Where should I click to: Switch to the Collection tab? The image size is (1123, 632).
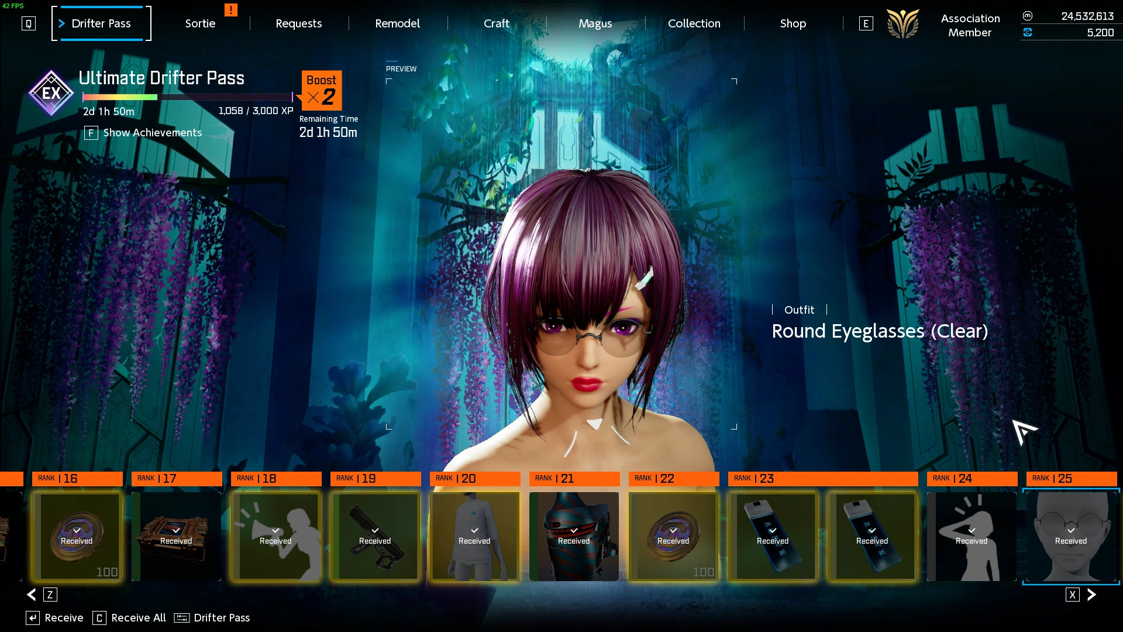click(x=694, y=23)
